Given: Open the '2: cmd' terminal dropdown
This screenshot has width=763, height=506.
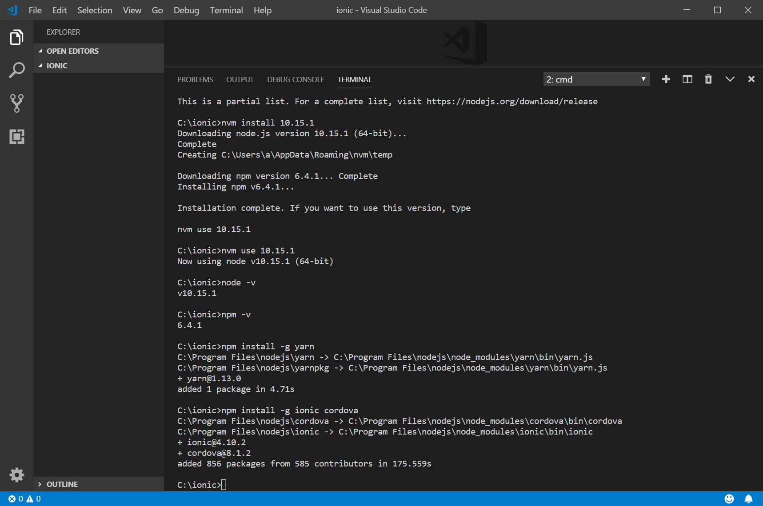Looking at the screenshot, I should (596, 79).
